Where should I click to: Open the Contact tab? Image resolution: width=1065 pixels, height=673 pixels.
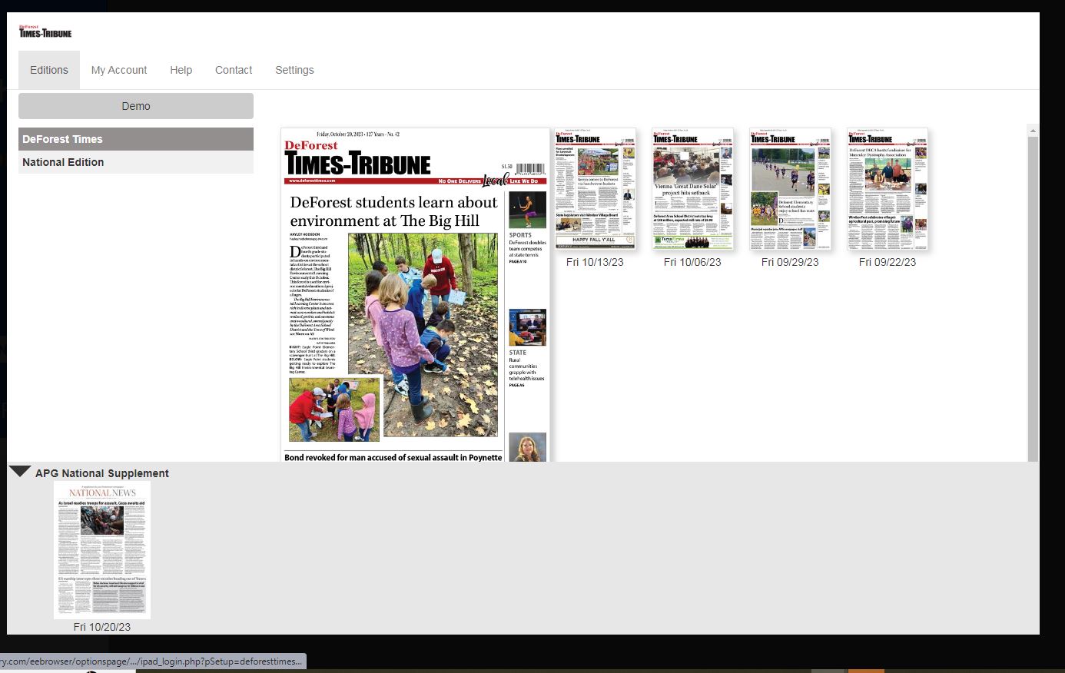[234, 70]
